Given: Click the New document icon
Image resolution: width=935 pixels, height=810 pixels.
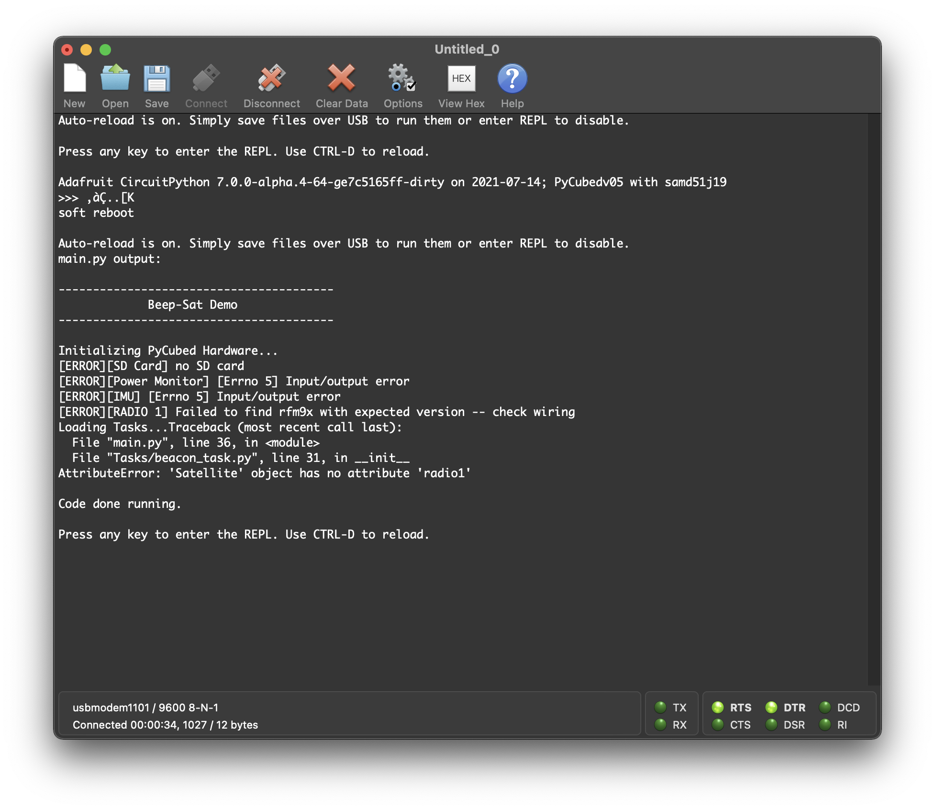Looking at the screenshot, I should [x=75, y=78].
